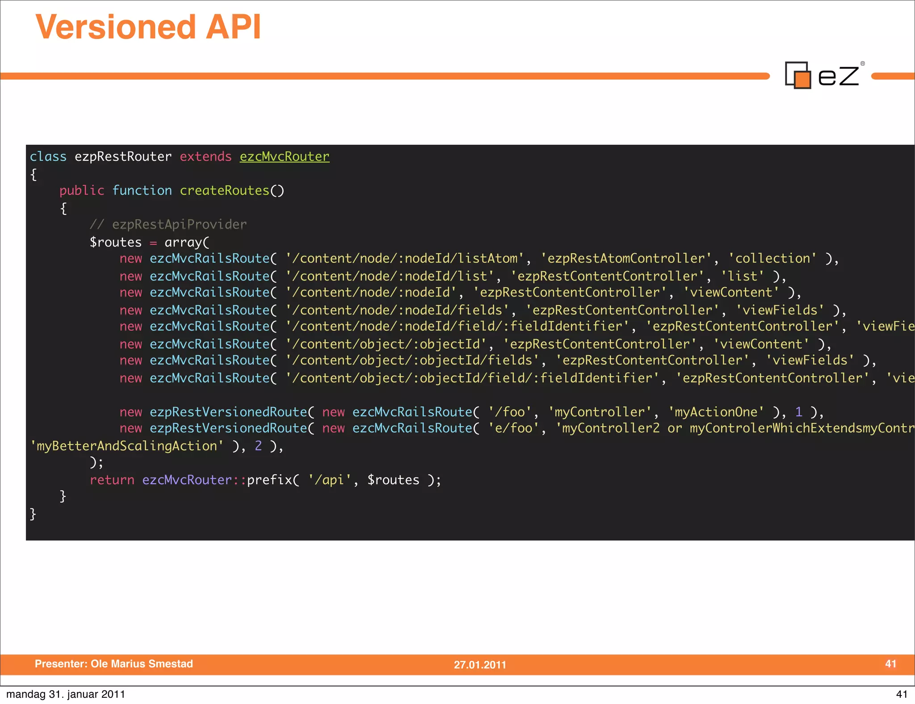Click the 'Versioned API' slide title
Viewport: 915px width, 704px height.
(x=148, y=27)
